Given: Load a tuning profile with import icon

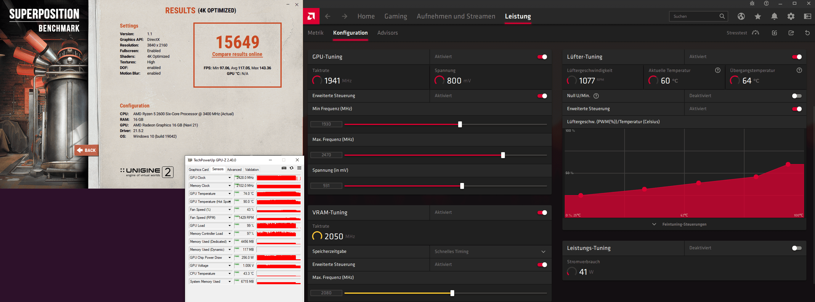Looking at the screenshot, I should (774, 33).
